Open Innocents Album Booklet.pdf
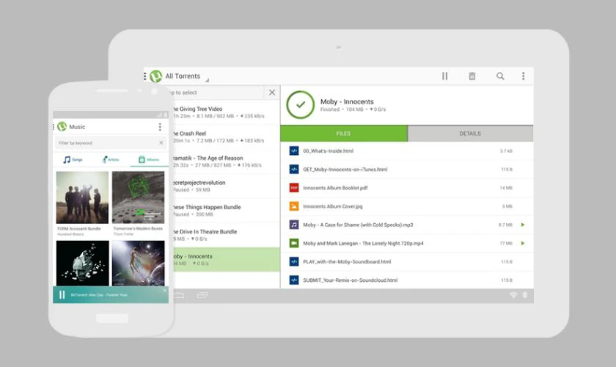Image resolution: width=616 pixels, height=367 pixels. tap(335, 188)
